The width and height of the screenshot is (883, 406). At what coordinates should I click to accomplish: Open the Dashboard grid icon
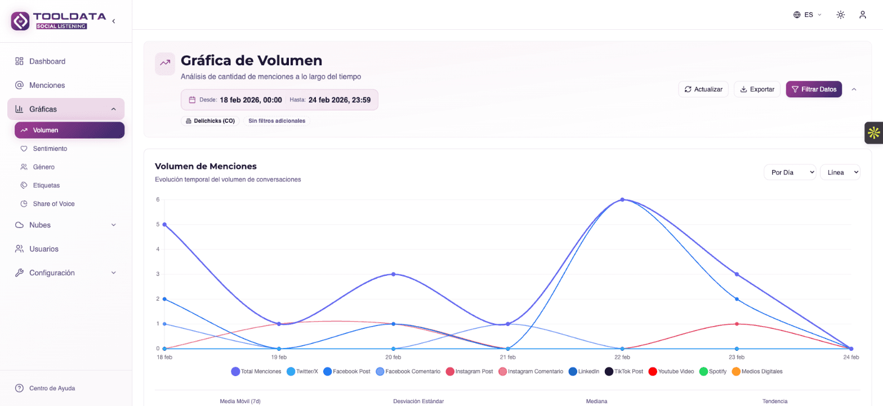coord(19,61)
